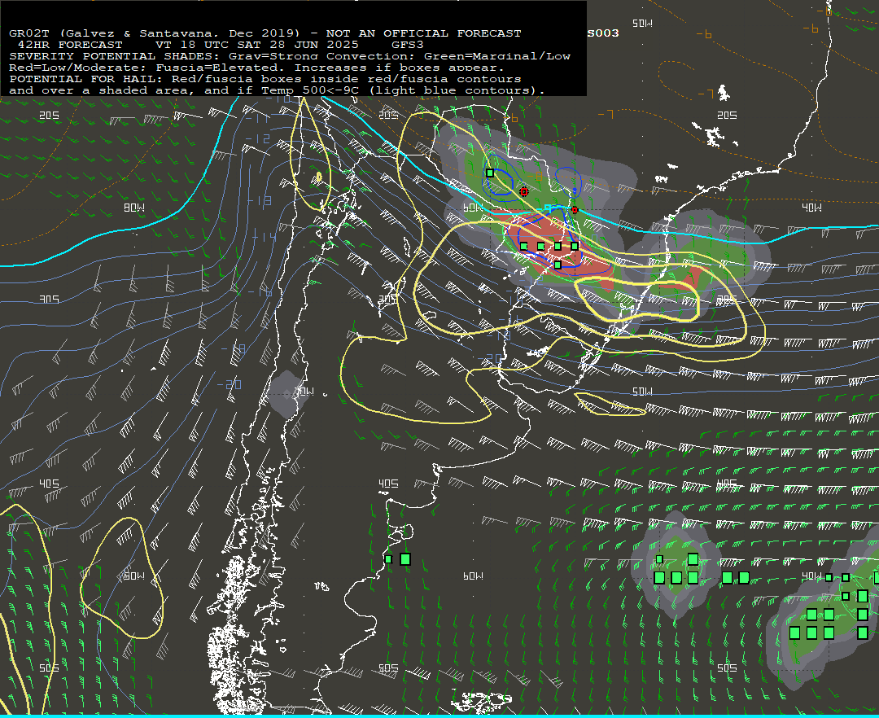This screenshot has width=879, height=718.
Task: Click the 'POTENTIAL FOR HAIL' legend line
Action: point(265,79)
